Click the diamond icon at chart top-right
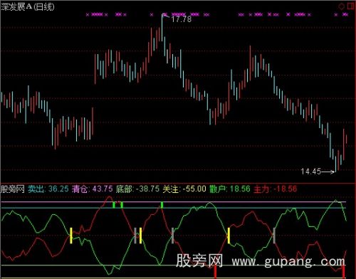 tap(342, 6)
